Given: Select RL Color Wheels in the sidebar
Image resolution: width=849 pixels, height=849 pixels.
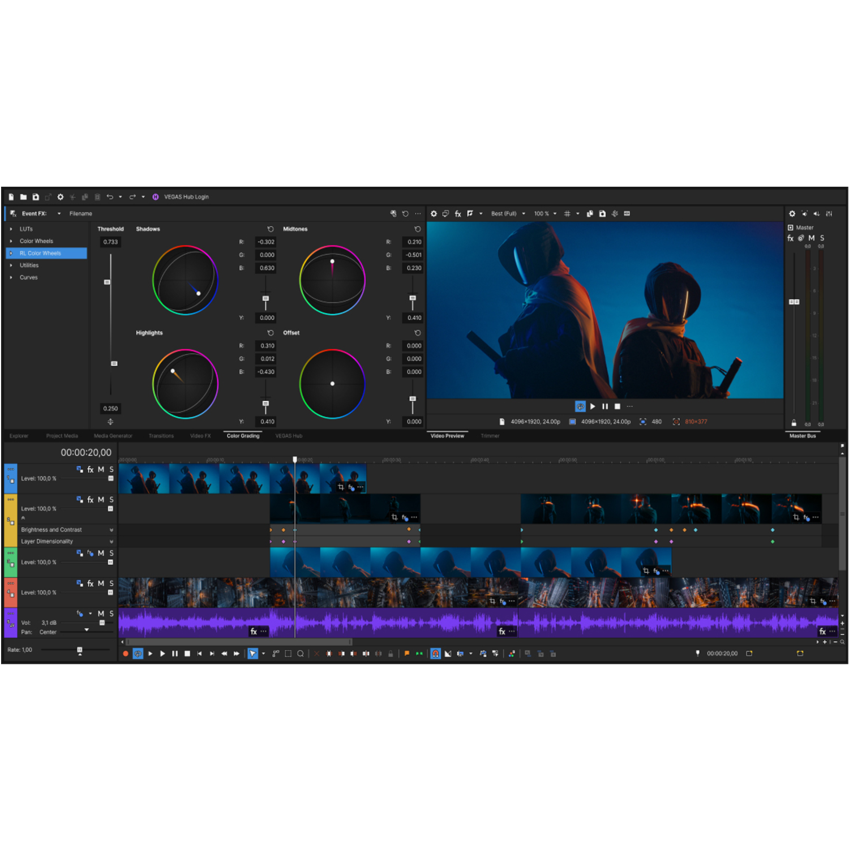Looking at the screenshot, I should 40,253.
